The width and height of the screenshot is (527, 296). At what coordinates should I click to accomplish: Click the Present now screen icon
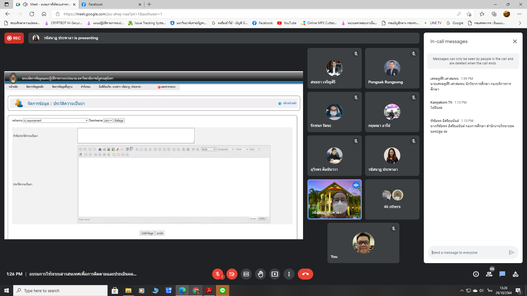pos(275,274)
